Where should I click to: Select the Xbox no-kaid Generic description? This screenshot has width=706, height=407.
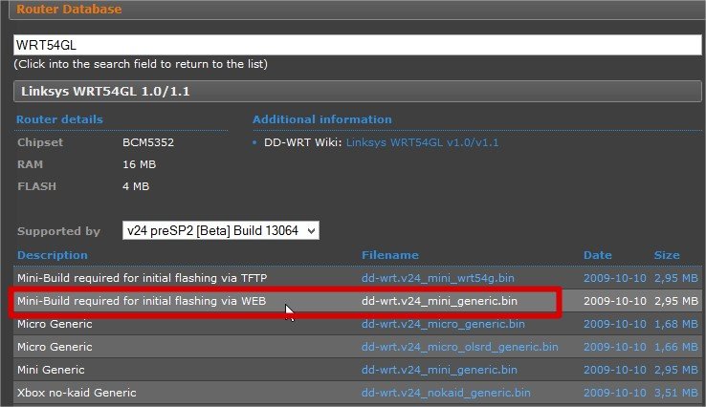pos(76,393)
